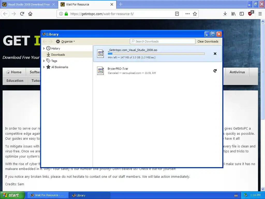
Task: Click the tray icon beside the clock
Action: [246, 195]
